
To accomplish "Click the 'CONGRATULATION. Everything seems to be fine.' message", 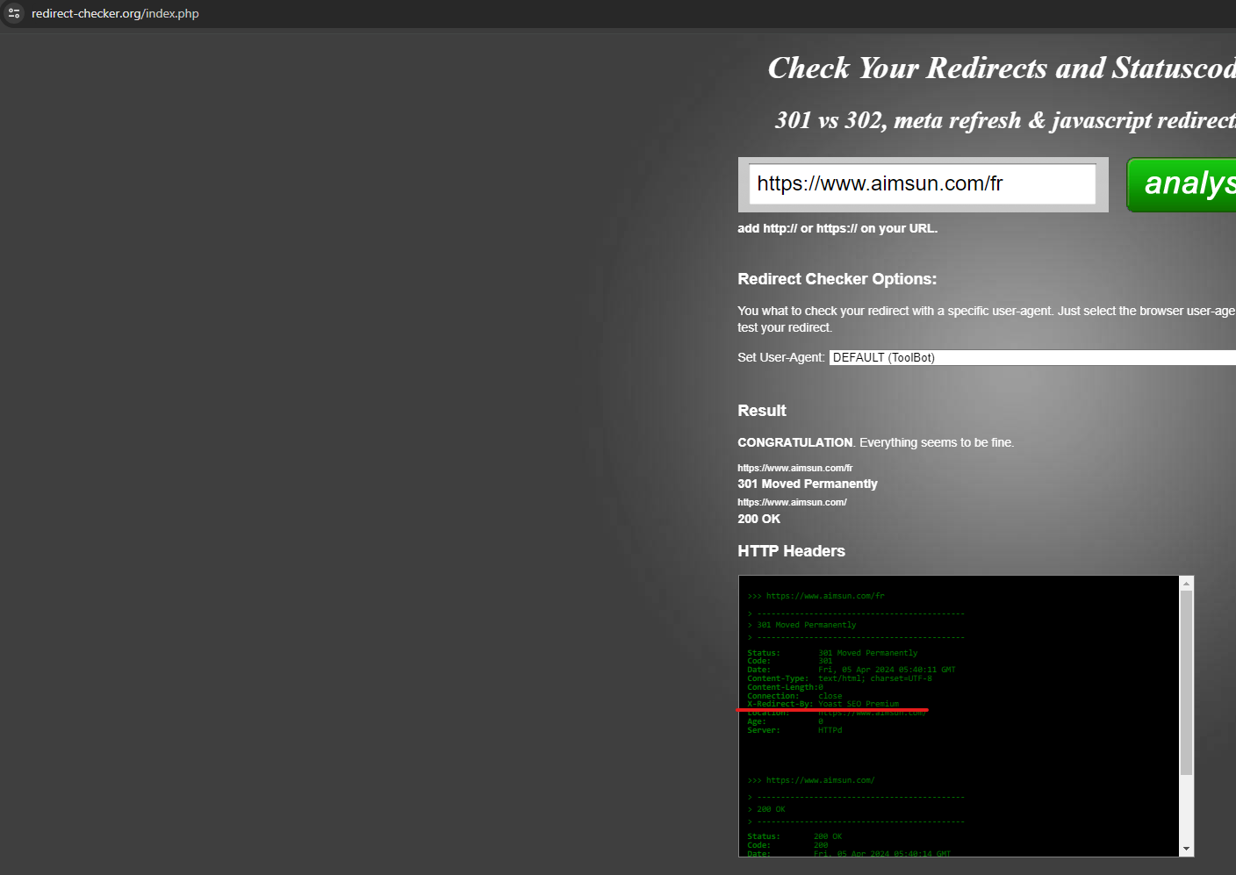I will click(x=876, y=442).
